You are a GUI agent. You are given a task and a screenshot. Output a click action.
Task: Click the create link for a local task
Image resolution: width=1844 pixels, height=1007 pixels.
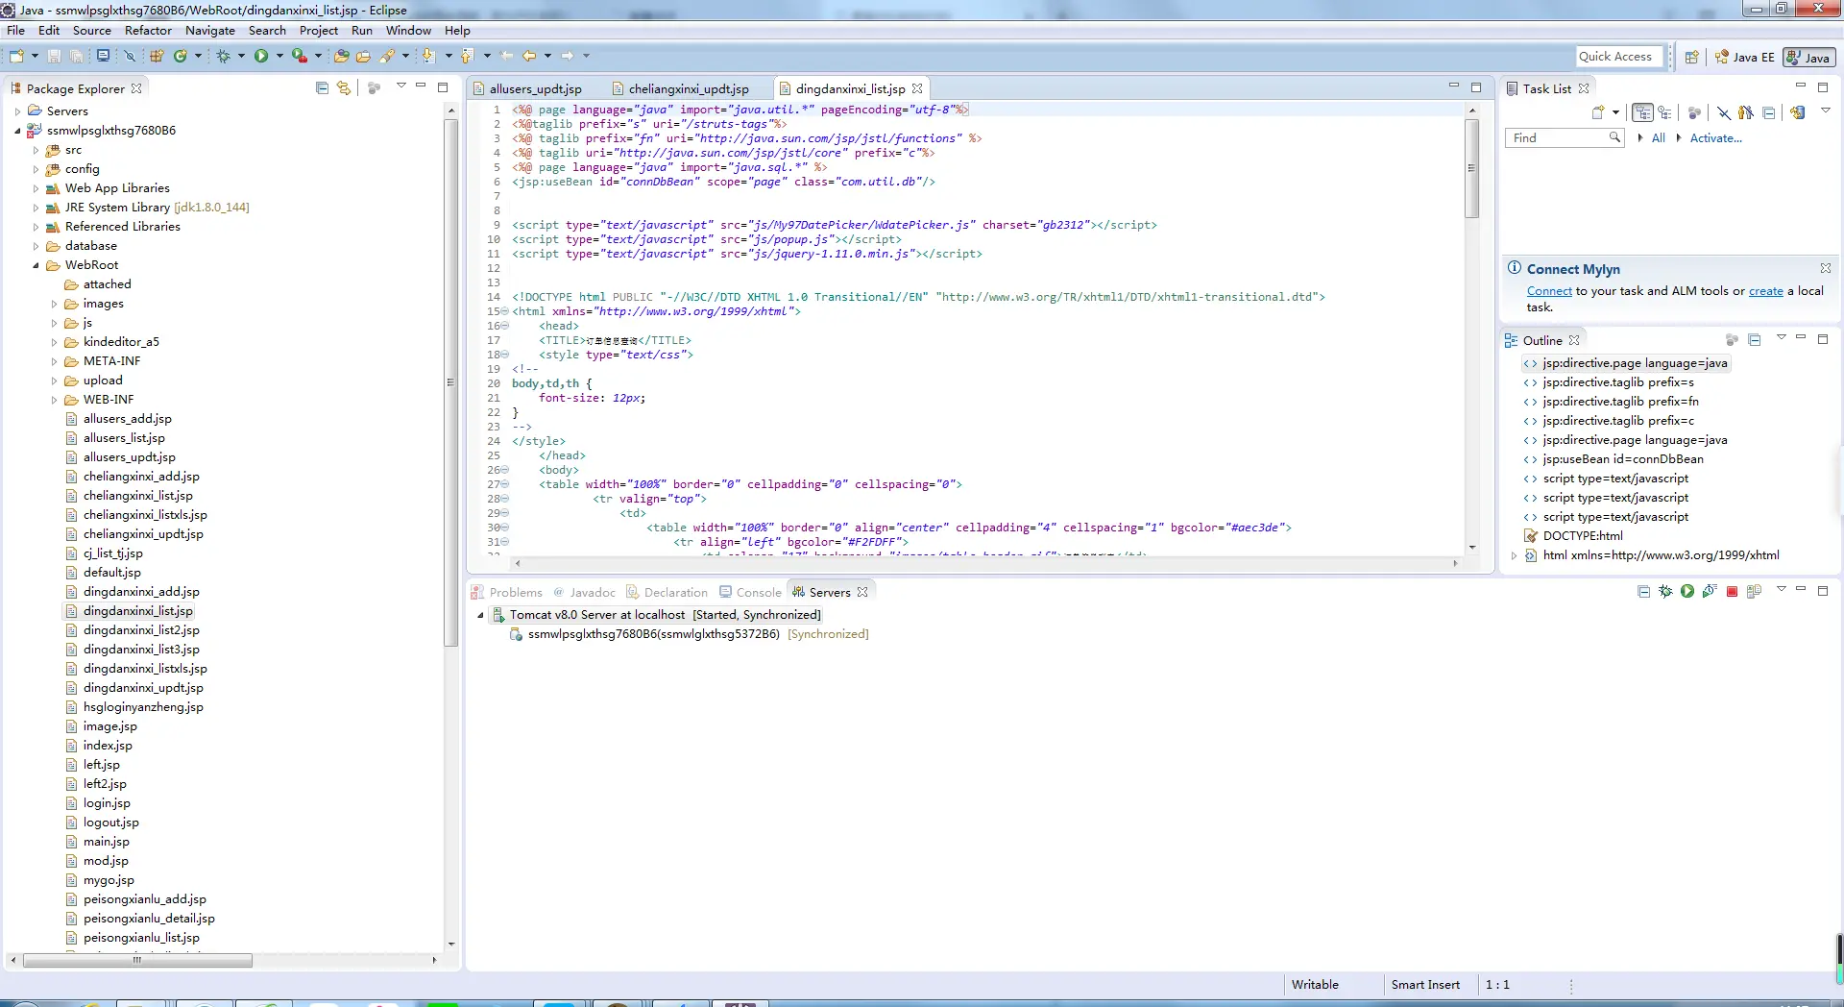(1765, 291)
